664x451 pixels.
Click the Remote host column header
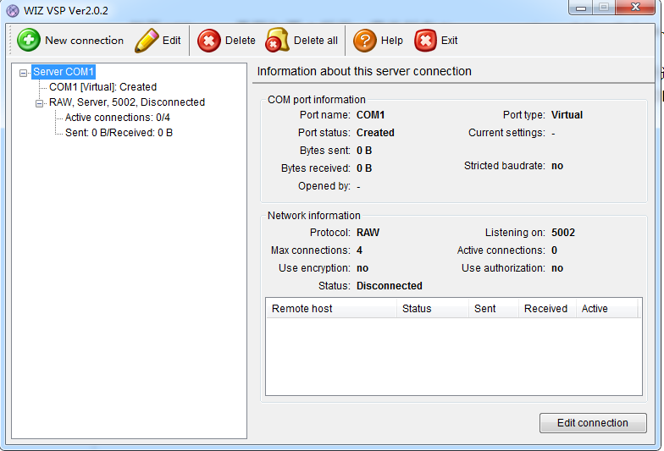click(x=331, y=308)
